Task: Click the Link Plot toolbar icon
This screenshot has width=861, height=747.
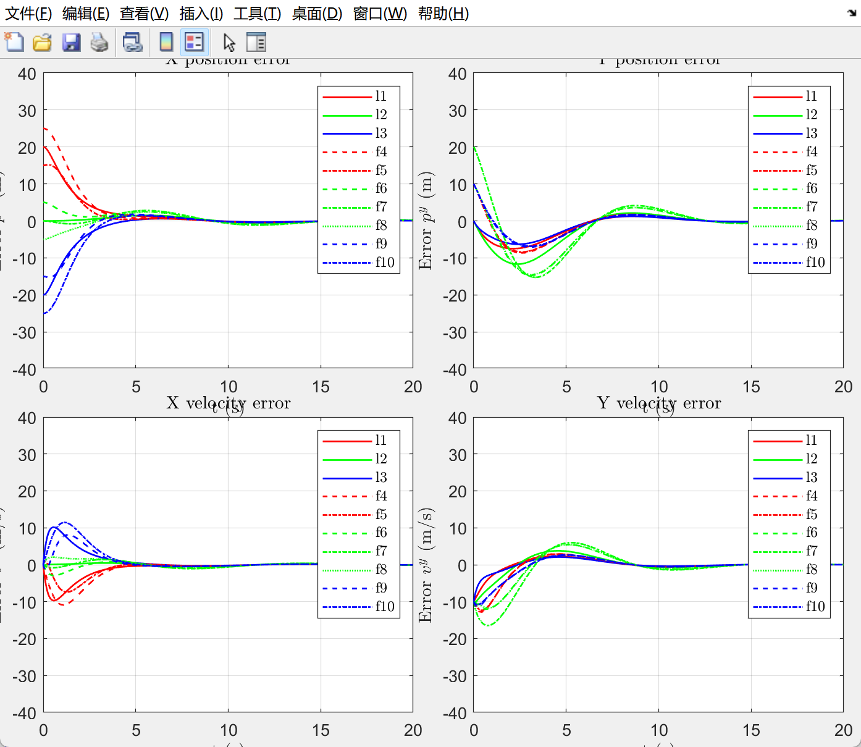Action: tap(132, 42)
